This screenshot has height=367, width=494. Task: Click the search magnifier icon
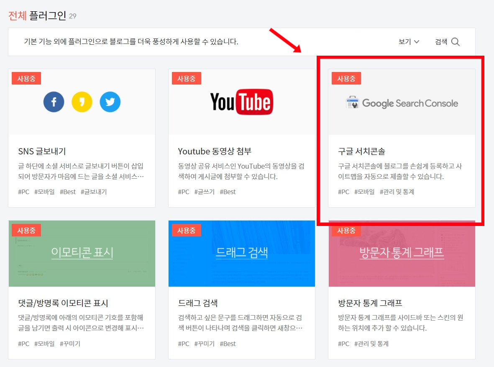tap(455, 41)
